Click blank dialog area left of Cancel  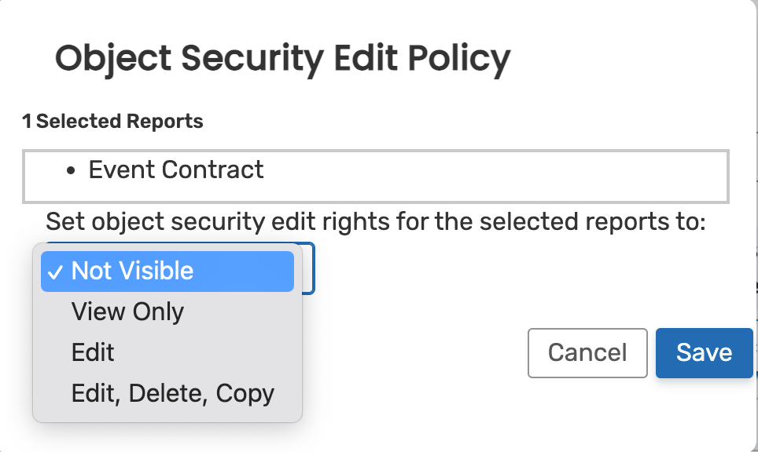(417, 352)
